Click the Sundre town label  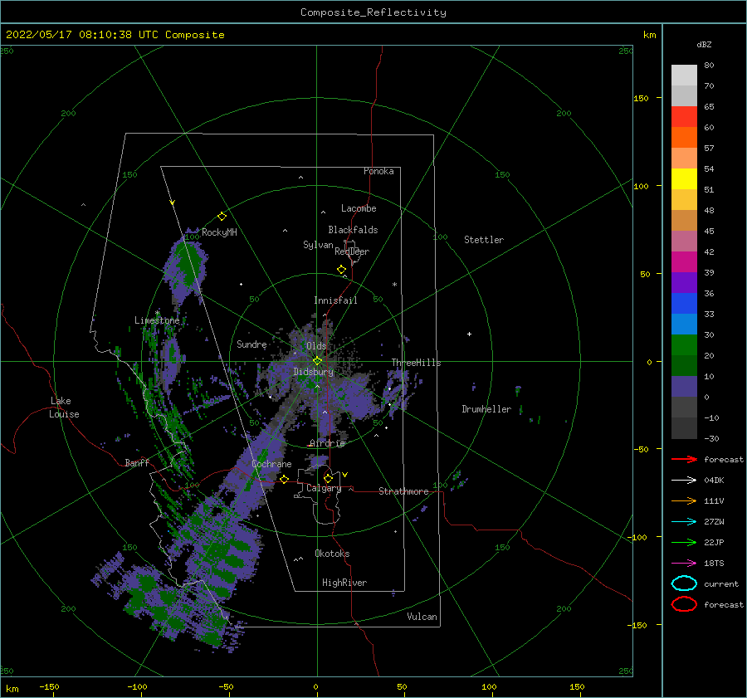[x=251, y=344]
